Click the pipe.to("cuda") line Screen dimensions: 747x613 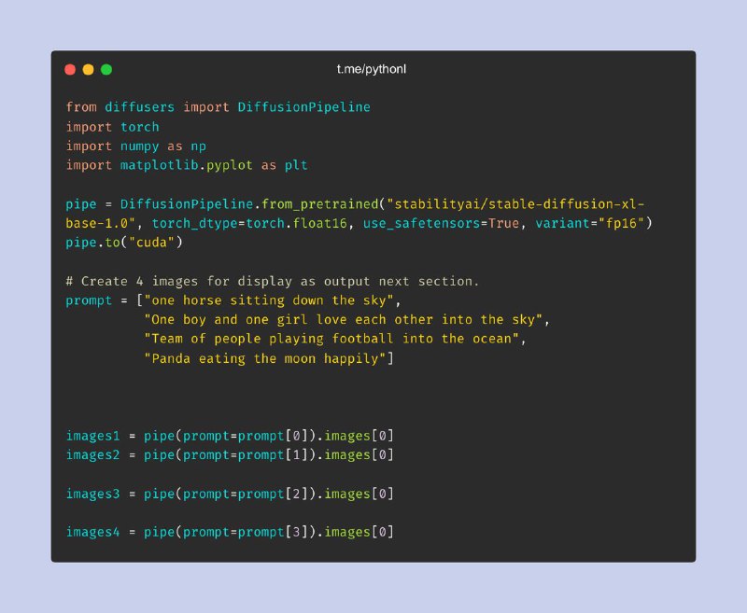124,243
